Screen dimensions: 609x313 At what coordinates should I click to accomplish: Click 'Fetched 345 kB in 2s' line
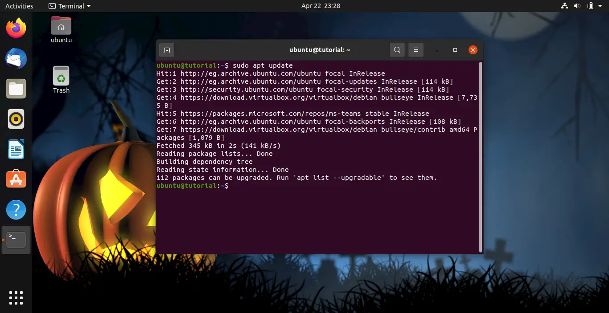tap(218, 146)
